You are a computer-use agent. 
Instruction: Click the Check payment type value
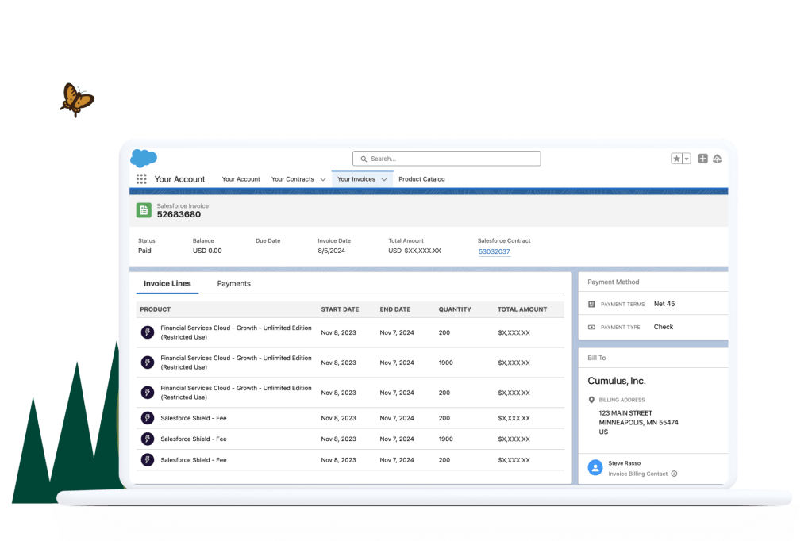[664, 327]
